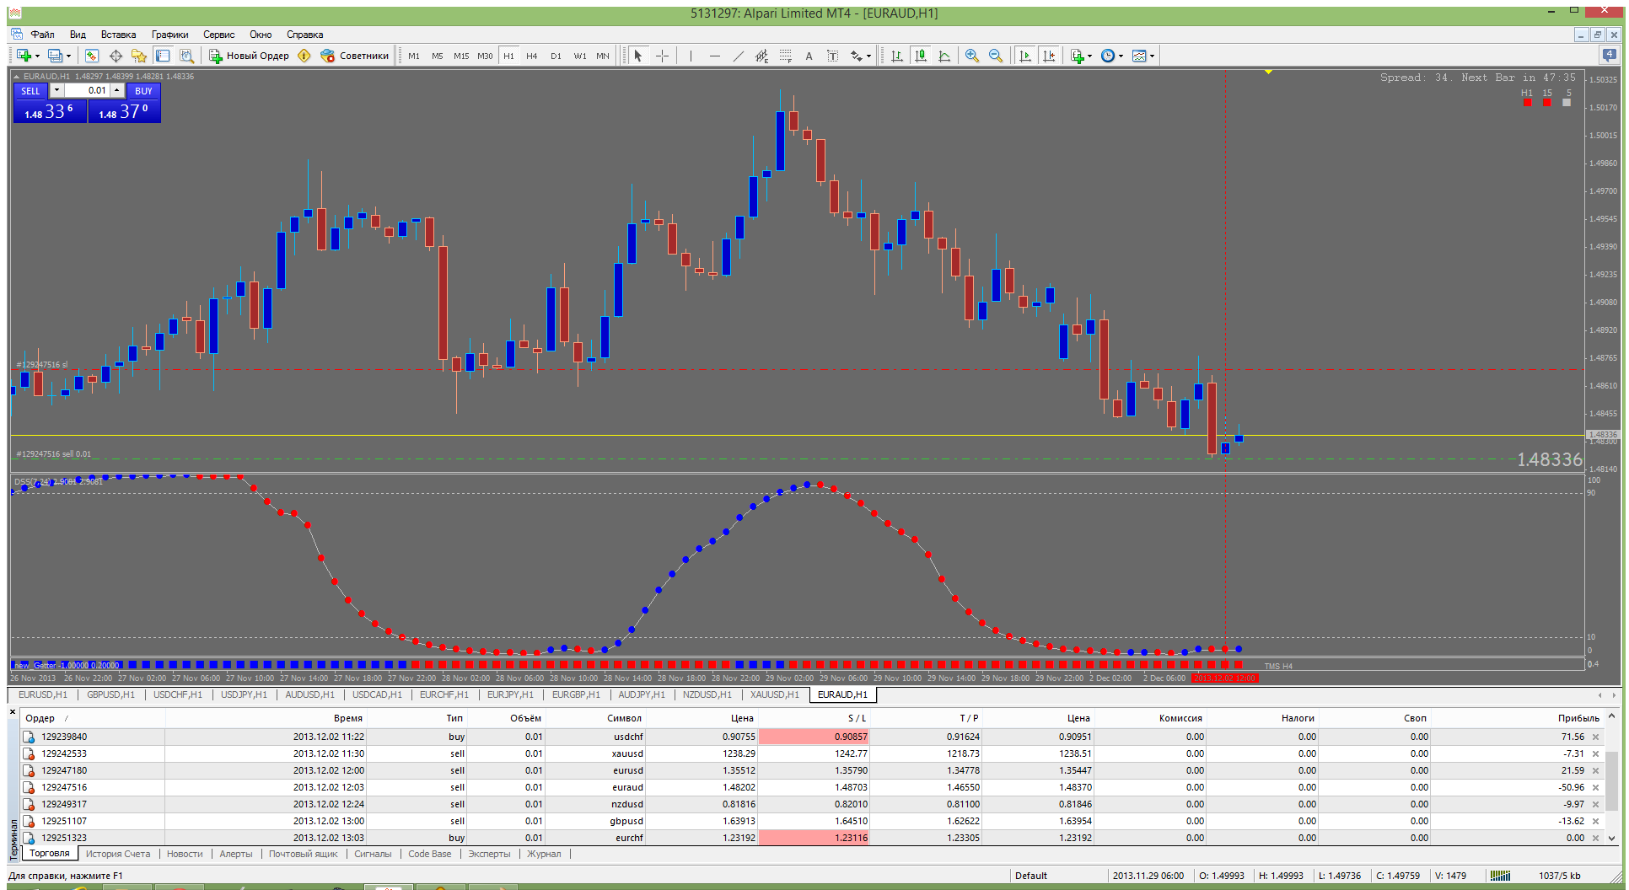This screenshot has width=1629, height=890.
Task: Expand the Indicators dropdown arrow
Action: 1089,56
